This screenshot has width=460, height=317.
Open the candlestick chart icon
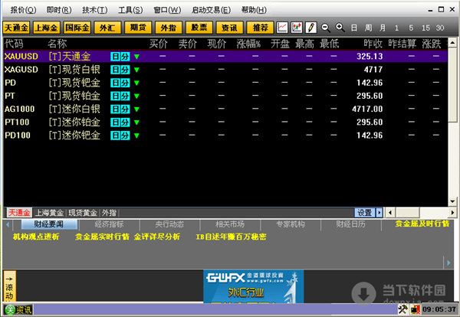click(297, 28)
